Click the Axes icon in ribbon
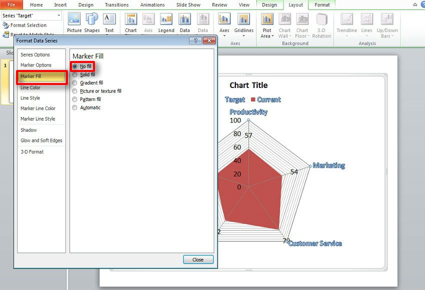425x290 pixels. [x=224, y=20]
